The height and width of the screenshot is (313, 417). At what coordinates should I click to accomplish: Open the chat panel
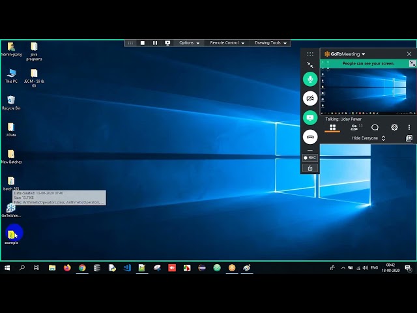tap(375, 128)
